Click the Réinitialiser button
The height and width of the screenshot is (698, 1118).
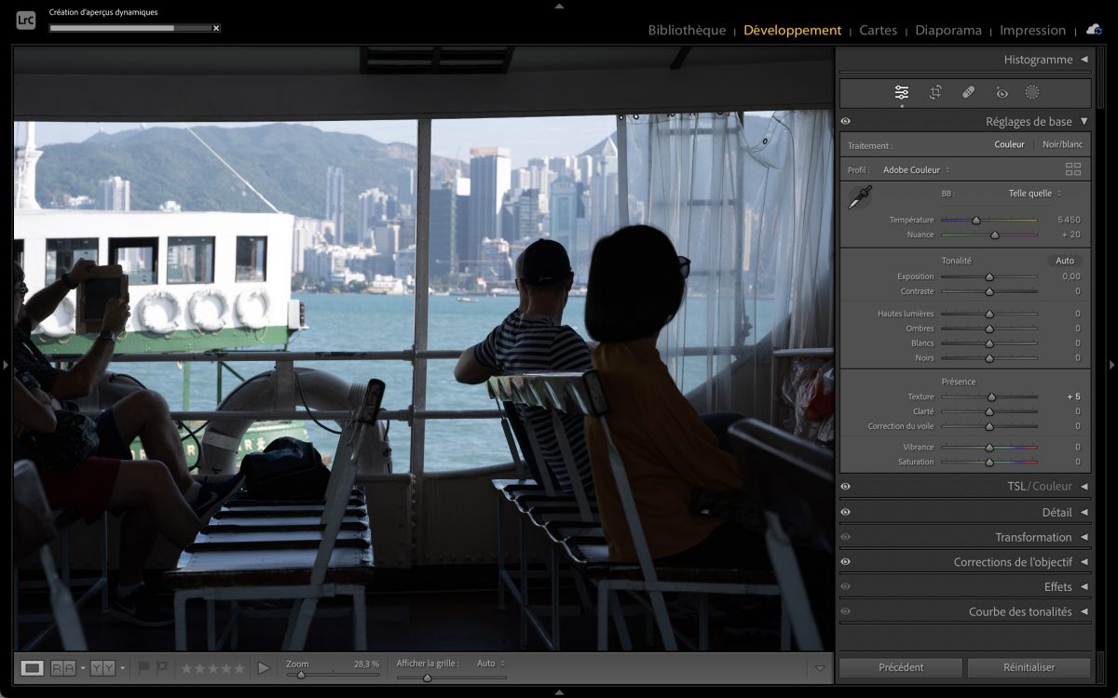point(1029,667)
